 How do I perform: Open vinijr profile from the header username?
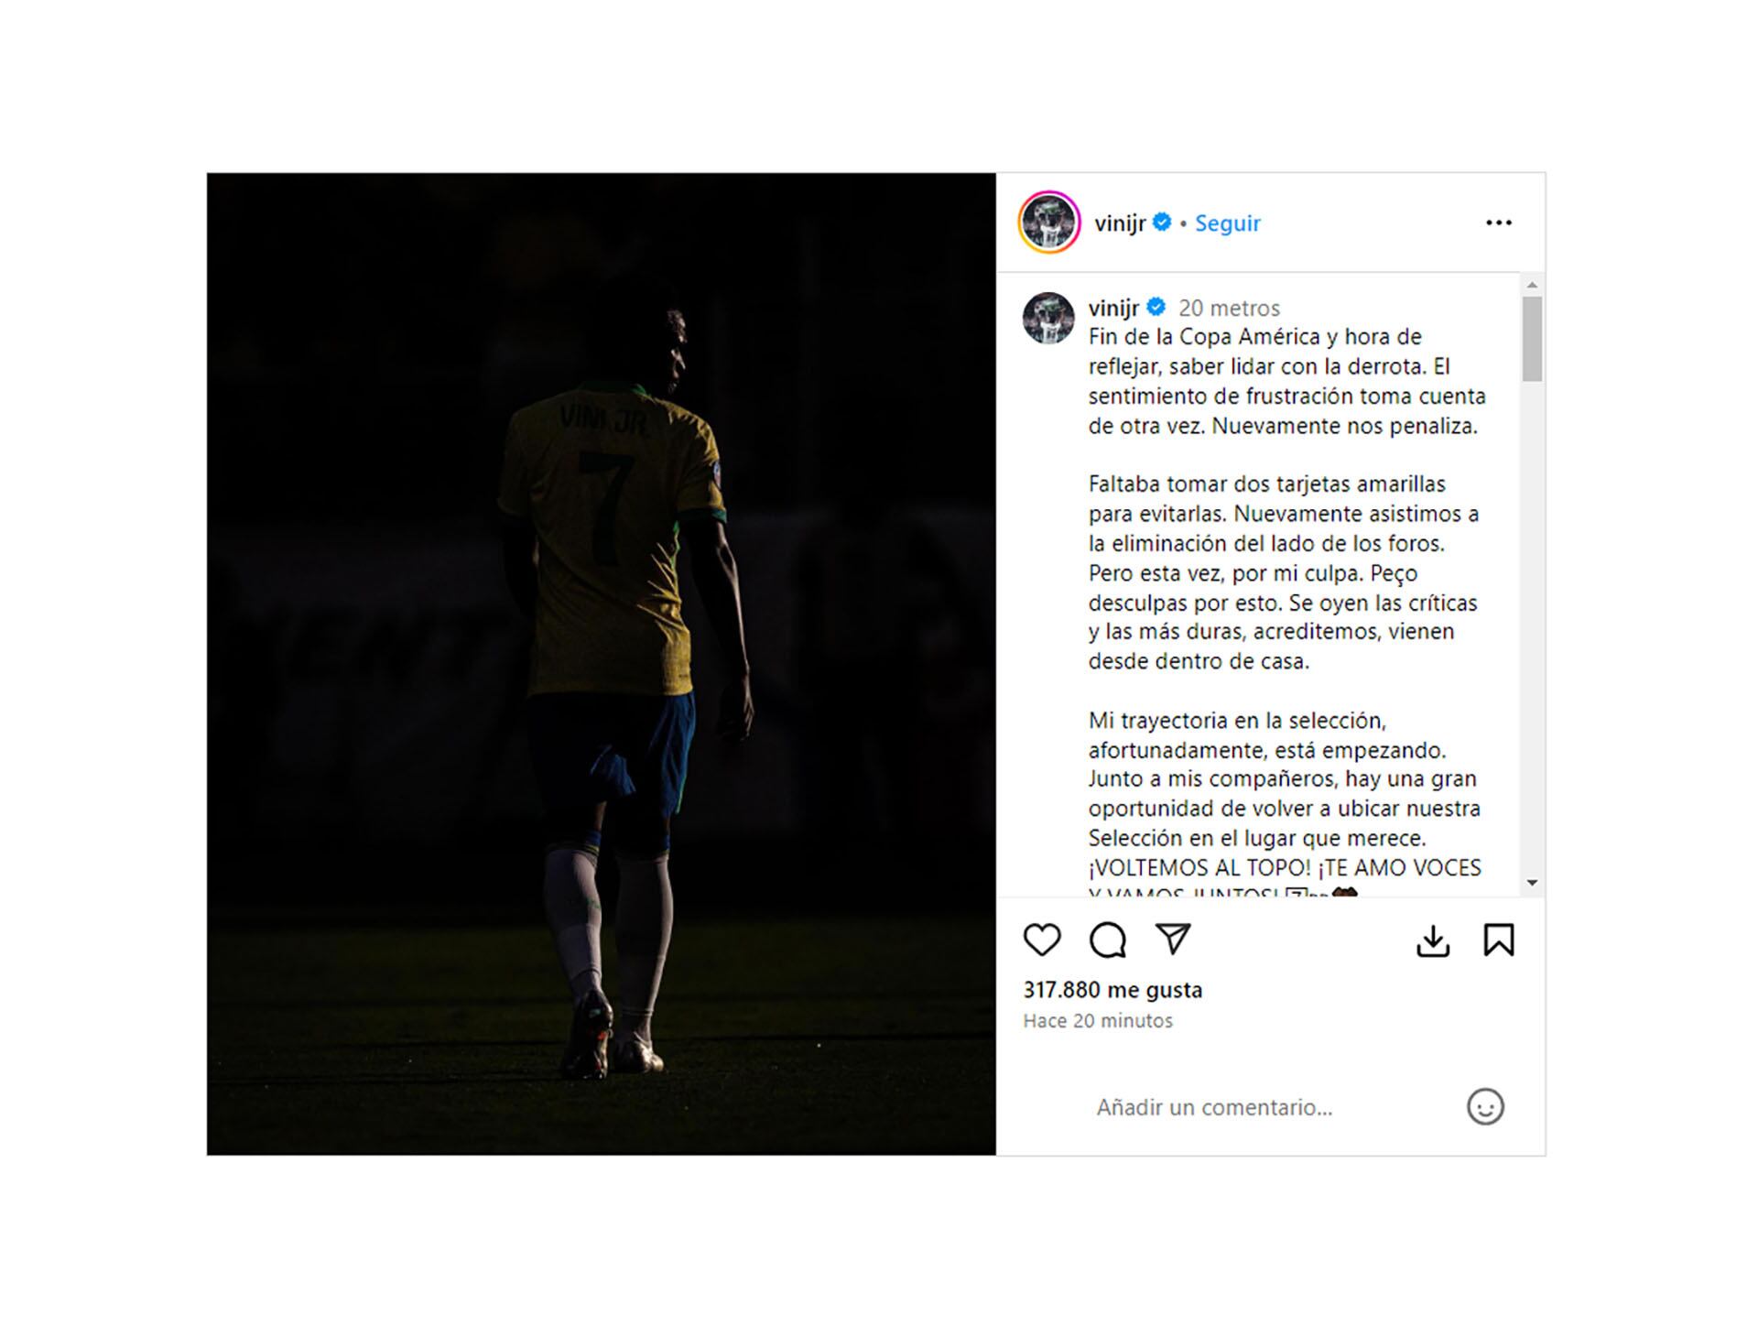[1120, 223]
